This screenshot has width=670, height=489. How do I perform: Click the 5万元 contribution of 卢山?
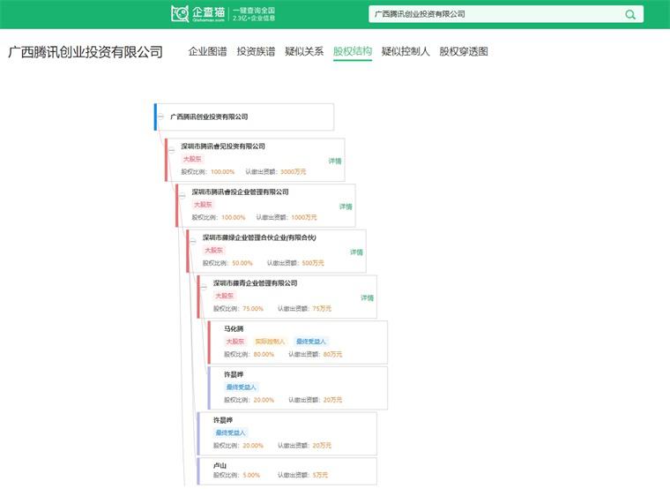[320, 475]
